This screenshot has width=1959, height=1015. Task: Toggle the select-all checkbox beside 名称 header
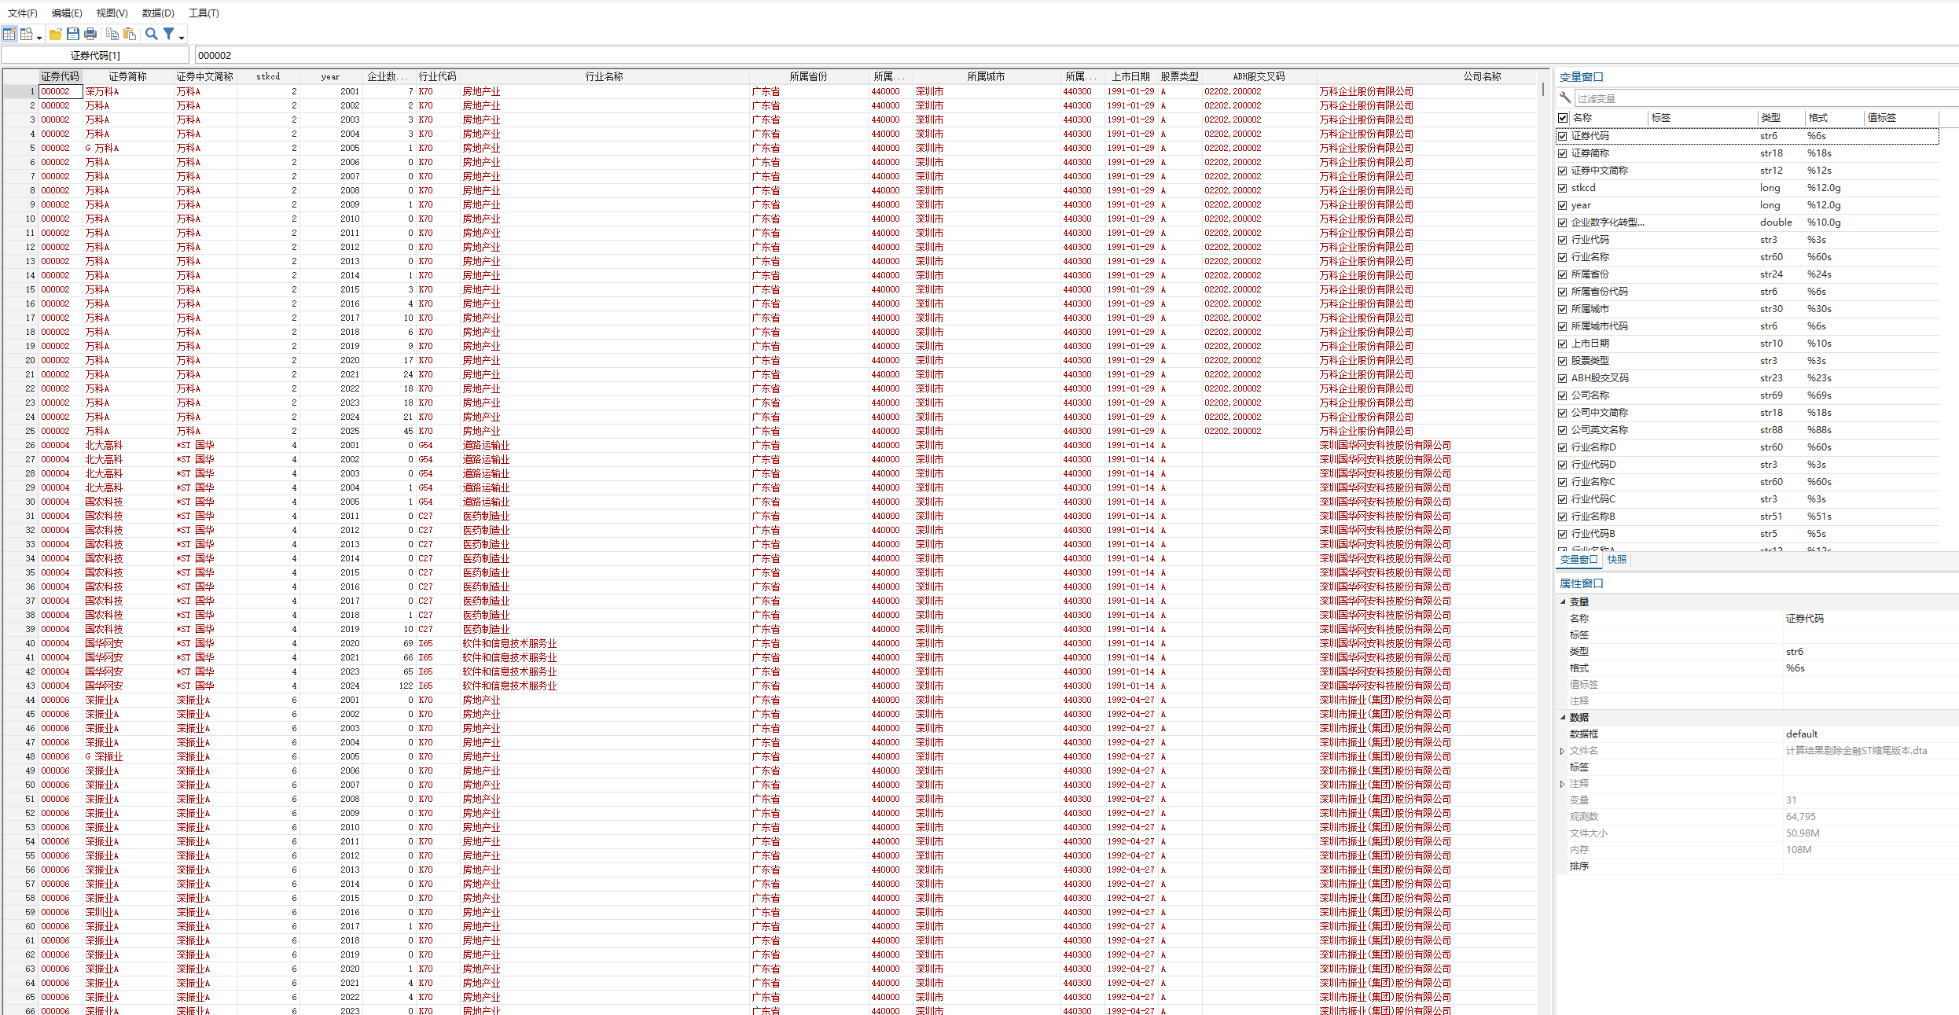(1563, 118)
